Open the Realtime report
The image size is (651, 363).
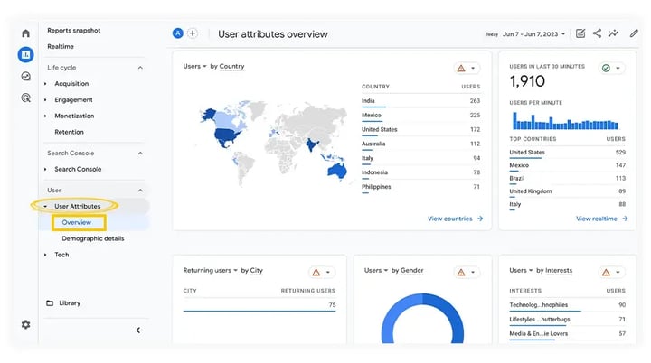coord(61,46)
